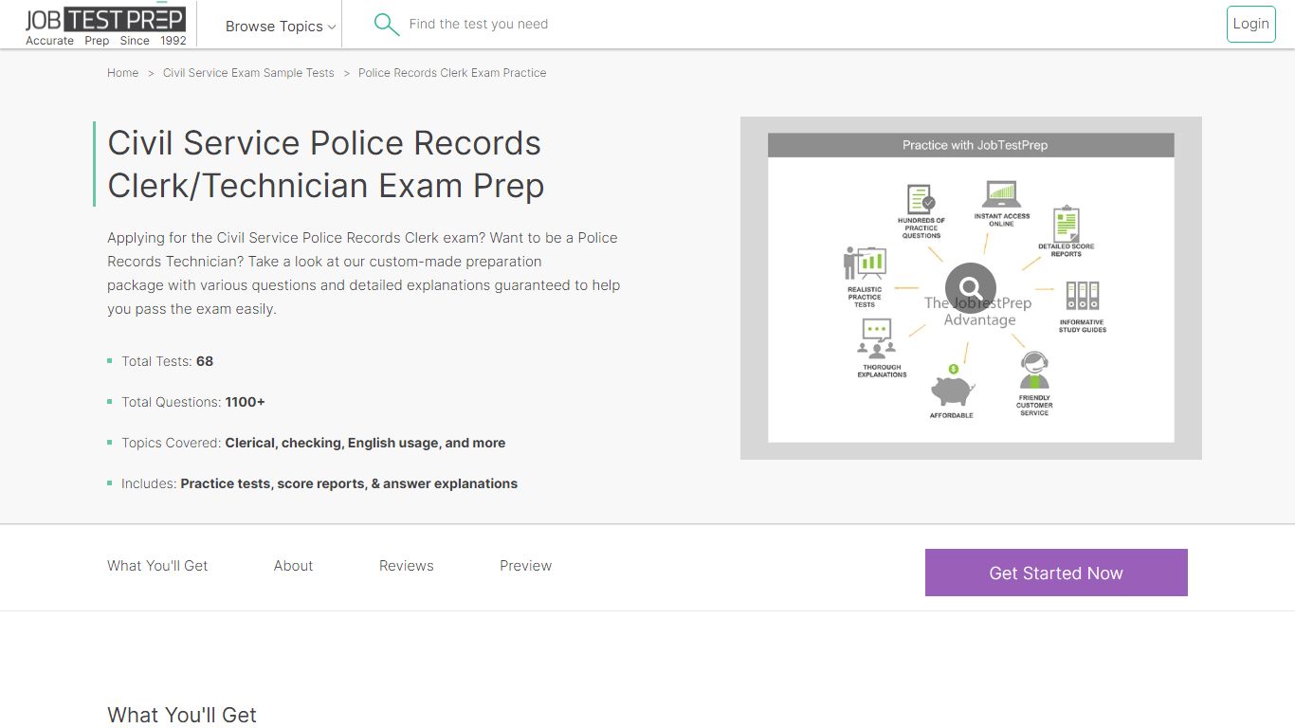This screenshot has height=728, width=1295.
Task: Select Police Records Clerk Exam Practice breadcrumb
Action: 452,73
